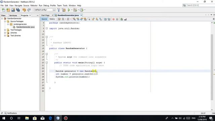Image resolution: width=215 pixels, height=121 pixels.
Task: Click the Notifications icon in status bar
Action: [5, 113]
